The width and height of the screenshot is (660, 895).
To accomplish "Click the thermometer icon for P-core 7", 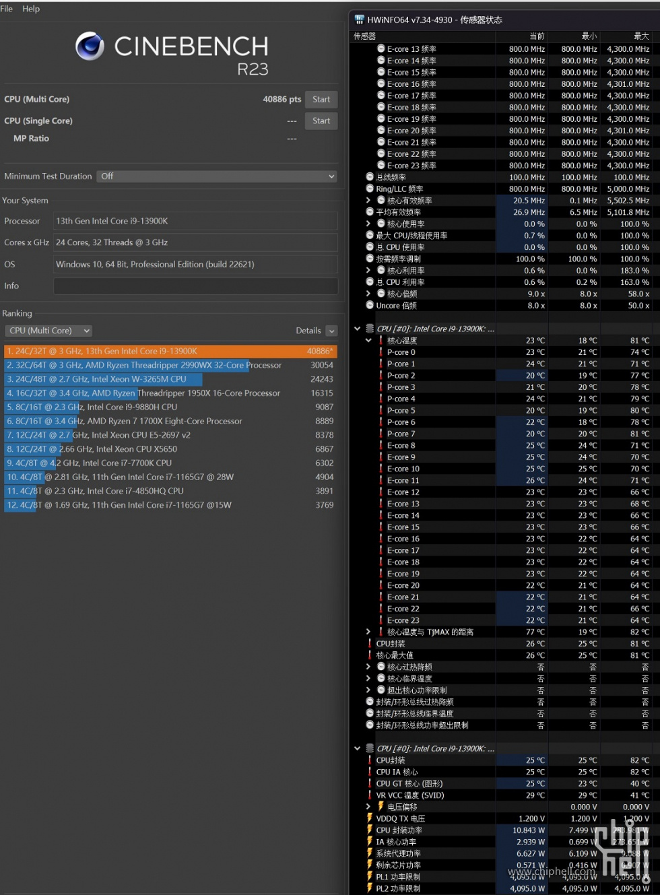I will click(381, 434).
